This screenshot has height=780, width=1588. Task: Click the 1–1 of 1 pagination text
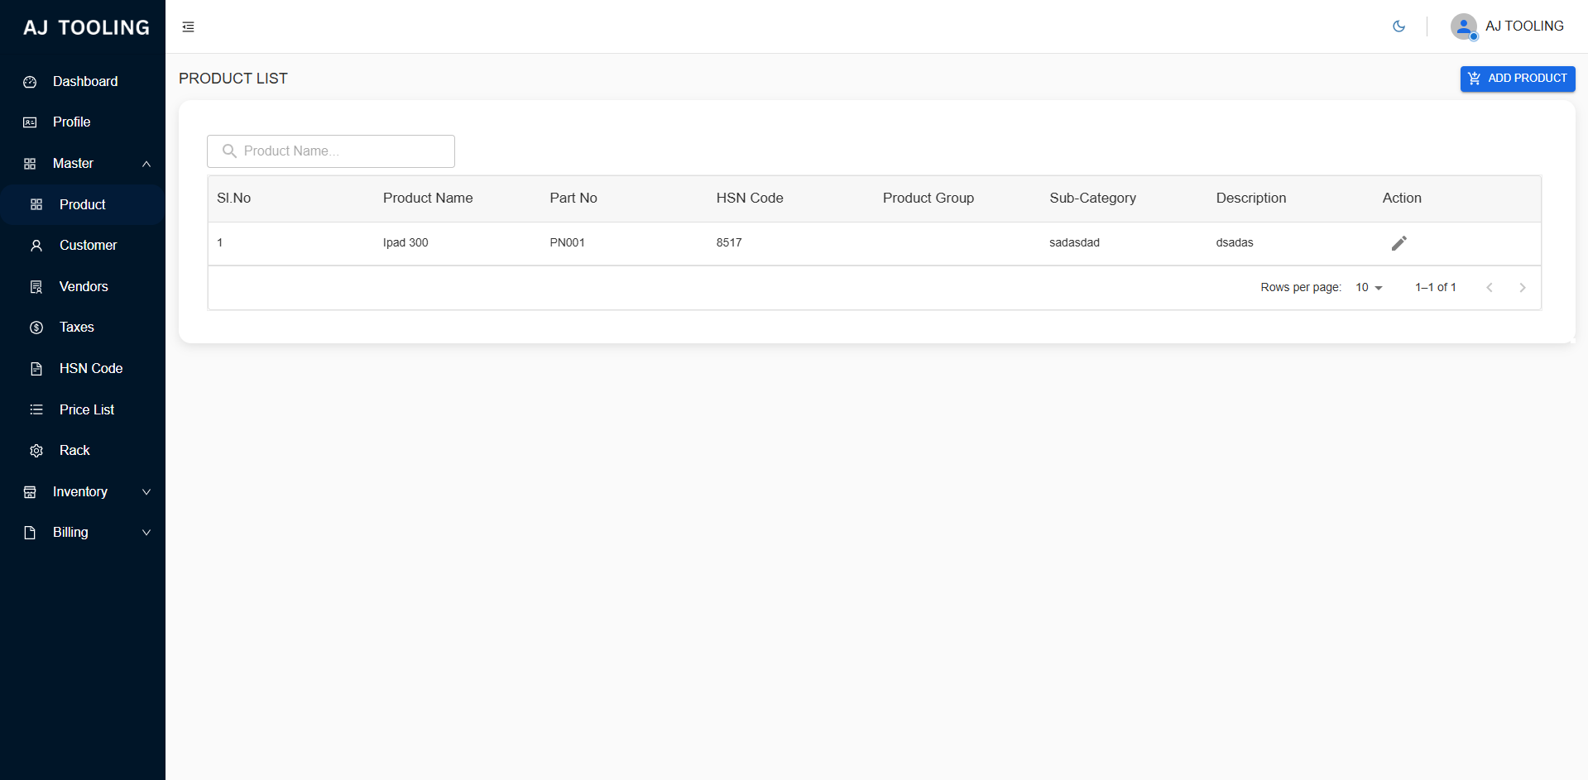pyautogui.click(x=1435, y=287)
